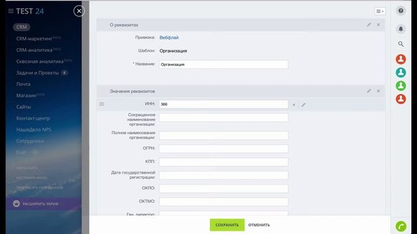Open the help question mark icon
The width and height of the screenshot is (417, 234).
click(401, 11)
